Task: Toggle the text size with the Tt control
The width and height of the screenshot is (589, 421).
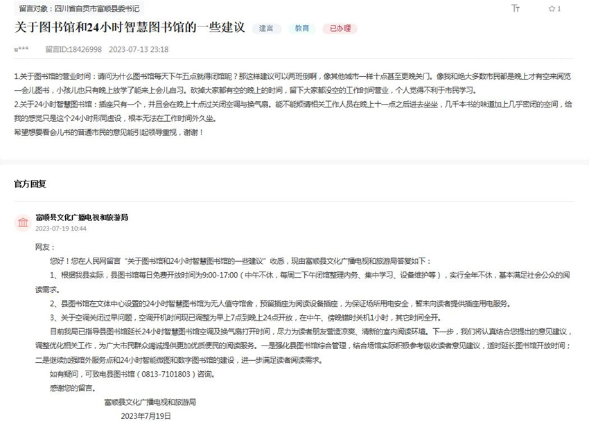Action: point(517,8)
